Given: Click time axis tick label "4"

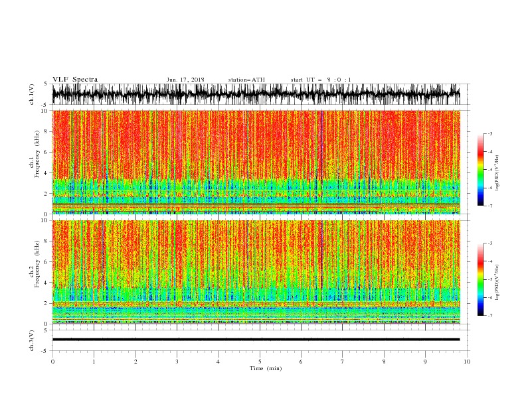Looking at the screenshot, I should (x=218, y=362).
